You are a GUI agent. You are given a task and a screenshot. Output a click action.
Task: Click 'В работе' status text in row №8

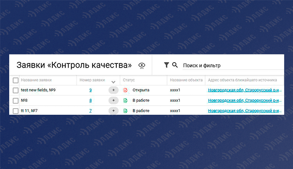(x=141, y=101)
